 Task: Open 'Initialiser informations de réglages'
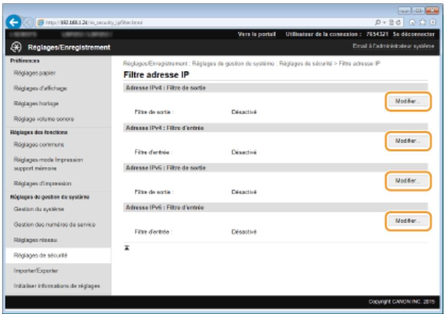tap(57, 286)
